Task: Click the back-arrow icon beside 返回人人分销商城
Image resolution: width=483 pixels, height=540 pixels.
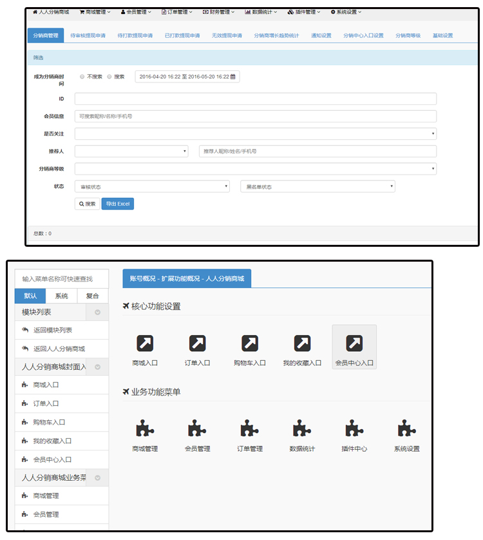Action: pos(24,349)
